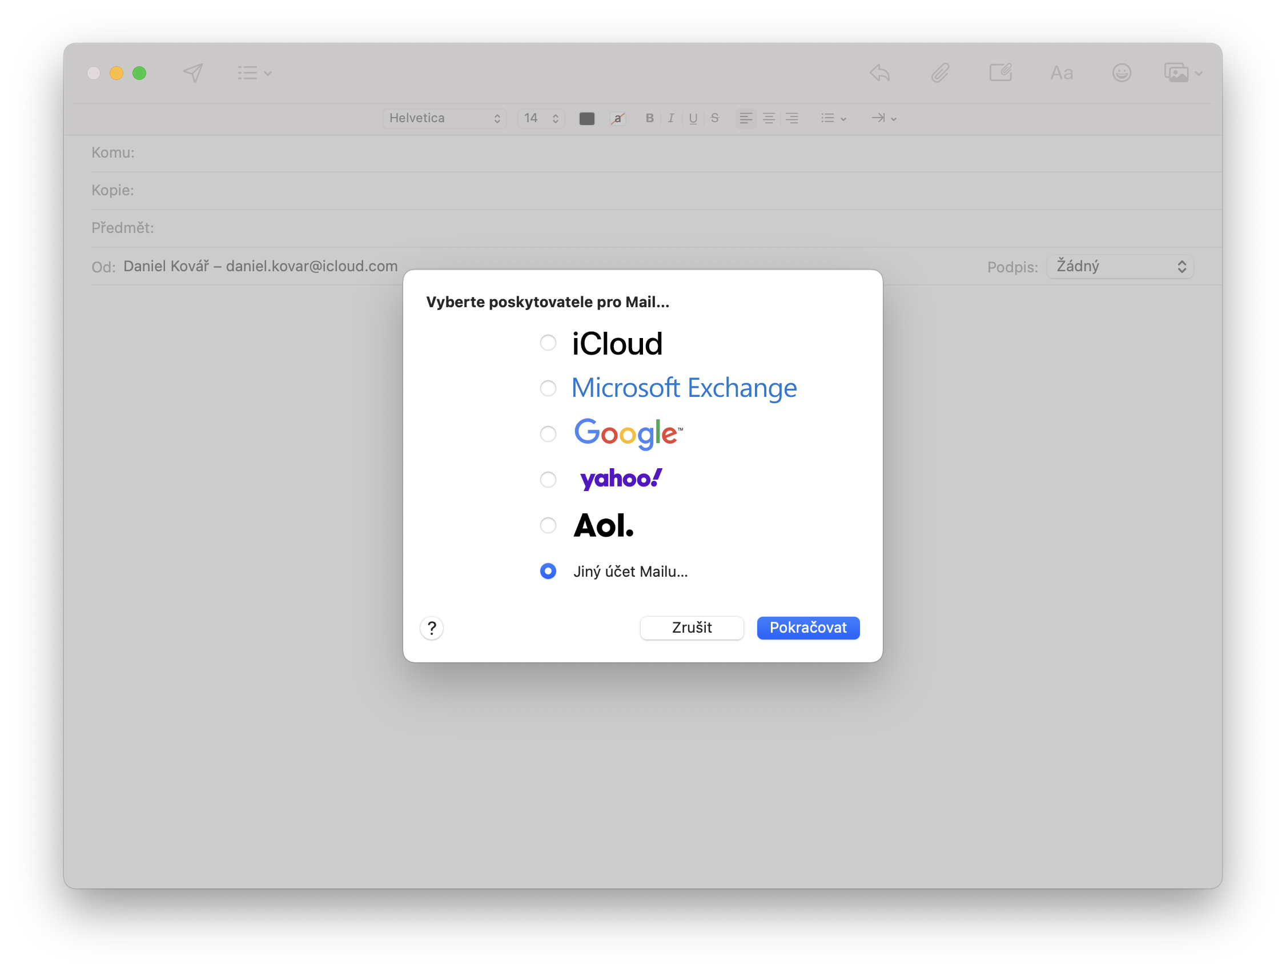Click the Google provider logo

click(628, 434)
